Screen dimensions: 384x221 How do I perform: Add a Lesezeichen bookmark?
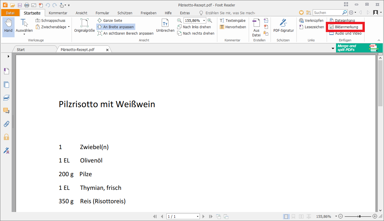coord(311,27)
